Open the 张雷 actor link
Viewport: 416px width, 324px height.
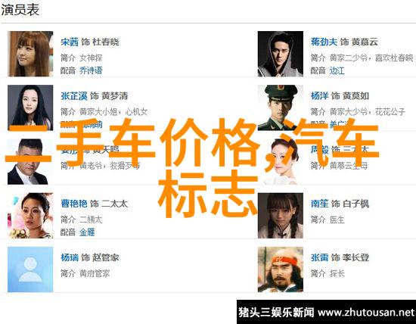click(320, 257)
